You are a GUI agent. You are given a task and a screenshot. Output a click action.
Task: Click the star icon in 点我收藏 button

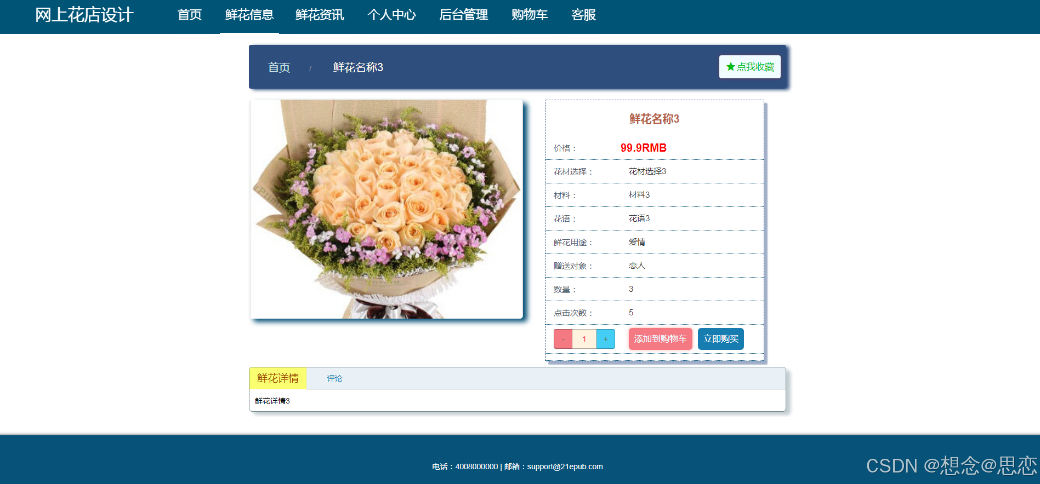point(730,67)
